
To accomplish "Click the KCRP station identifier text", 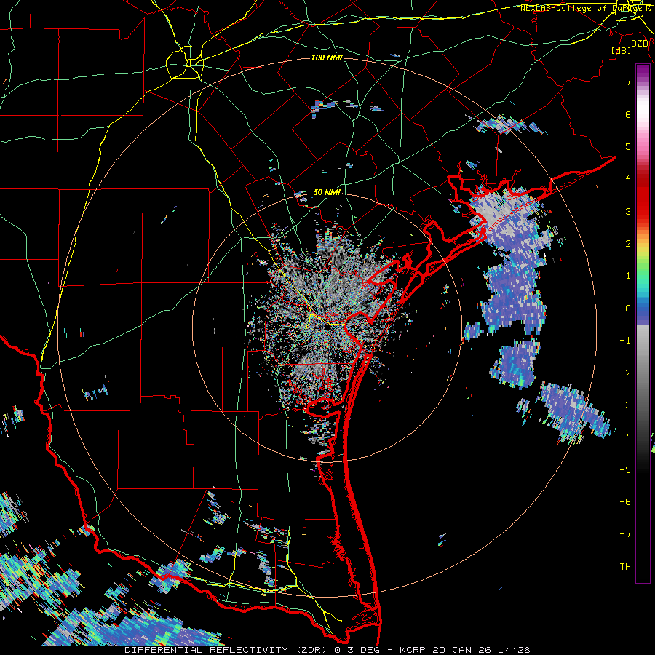I will (x=413, y=650).
